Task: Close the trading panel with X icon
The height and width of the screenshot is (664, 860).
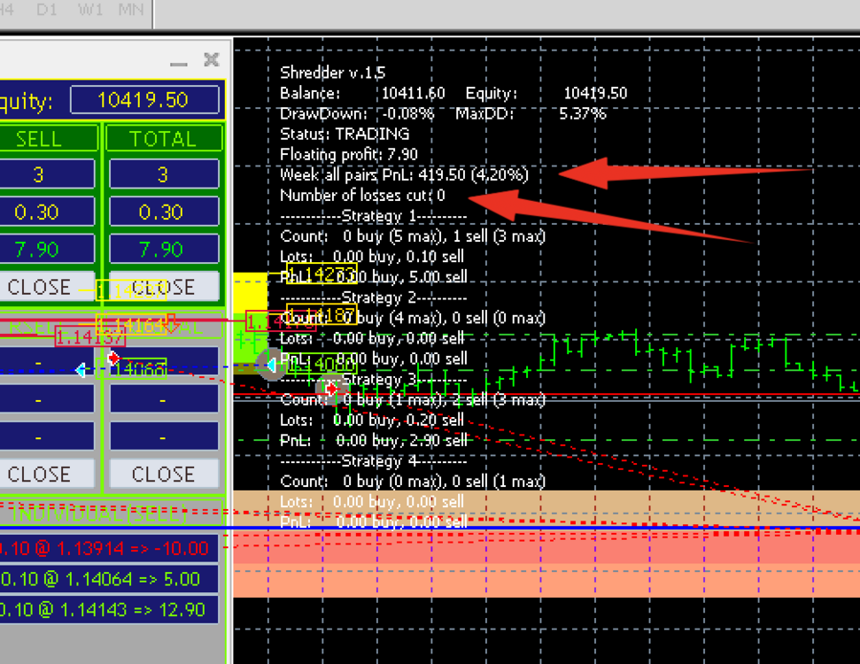Action: 212,59
